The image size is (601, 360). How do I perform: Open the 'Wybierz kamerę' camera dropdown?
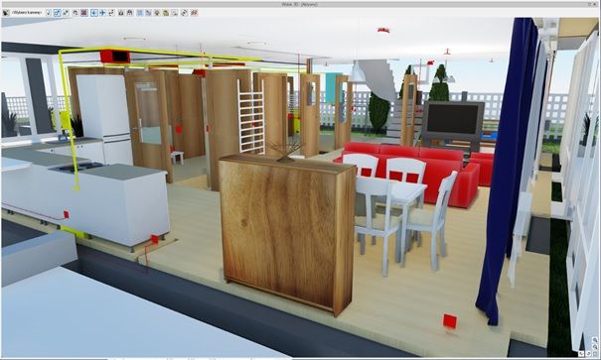coord(27,13)
